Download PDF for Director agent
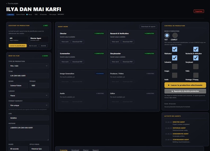The width and height of the screenshot is (210, 151). point(77,42)
